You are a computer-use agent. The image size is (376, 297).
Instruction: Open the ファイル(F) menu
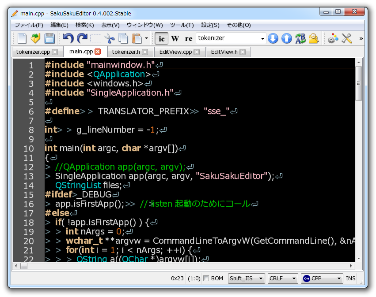tap(29, 25)
